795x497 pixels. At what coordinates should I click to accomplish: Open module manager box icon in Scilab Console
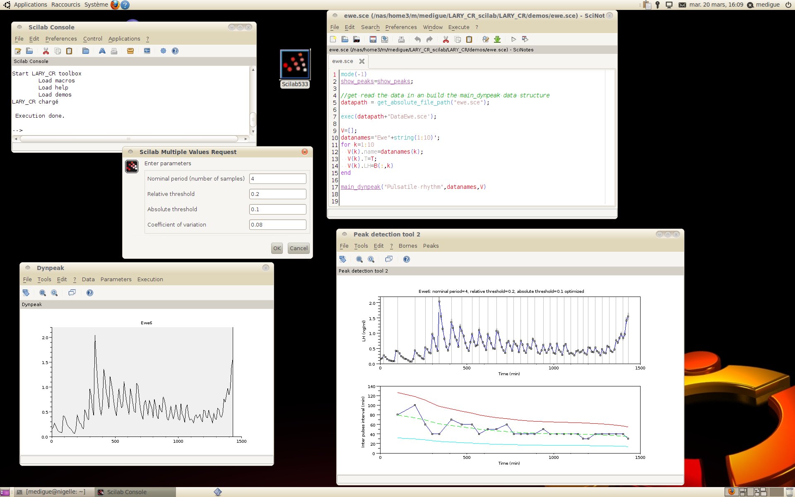[x=130, y=51]
